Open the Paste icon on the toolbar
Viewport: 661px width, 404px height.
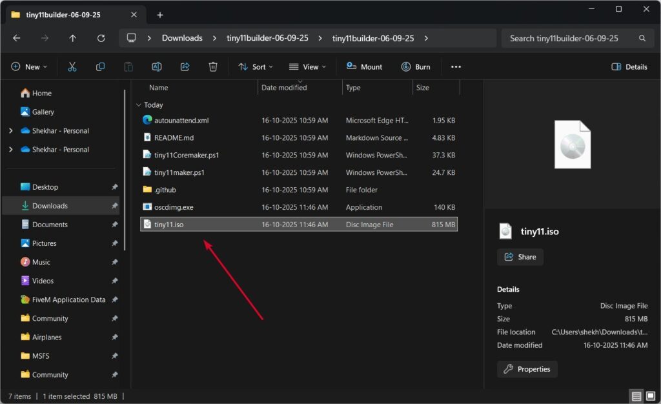point(128,66)
